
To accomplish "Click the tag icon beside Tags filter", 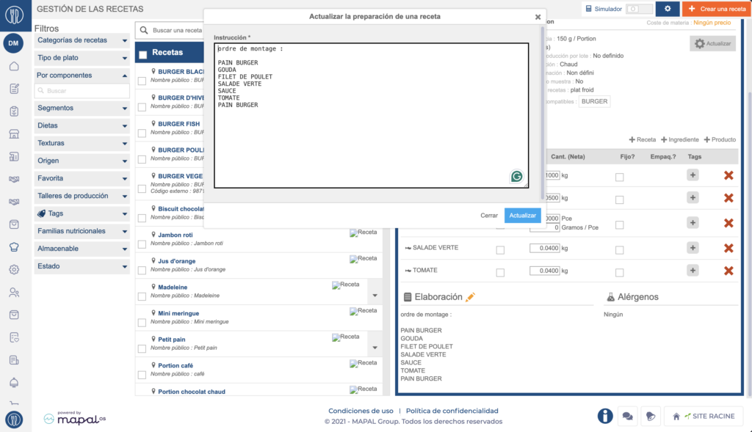I will click(42, 213).
